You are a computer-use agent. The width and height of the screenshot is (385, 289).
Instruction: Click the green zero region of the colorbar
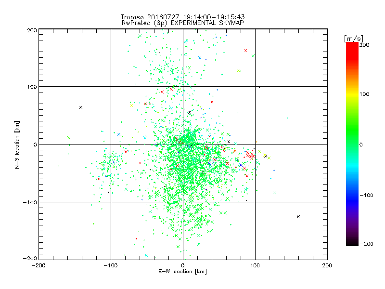pos(352,144)
